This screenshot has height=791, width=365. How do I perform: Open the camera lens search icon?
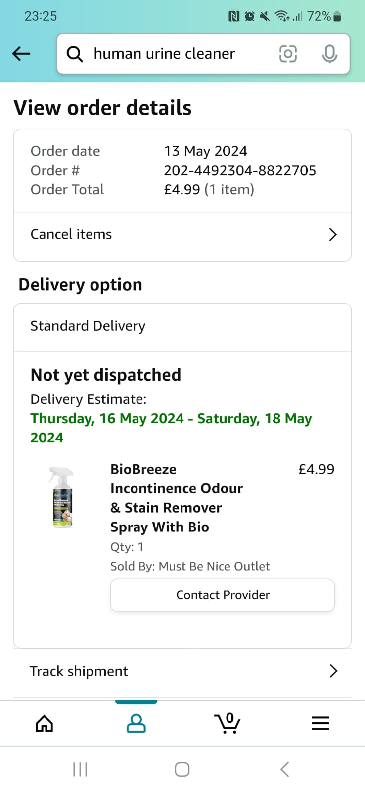click(x=288, y=53)
